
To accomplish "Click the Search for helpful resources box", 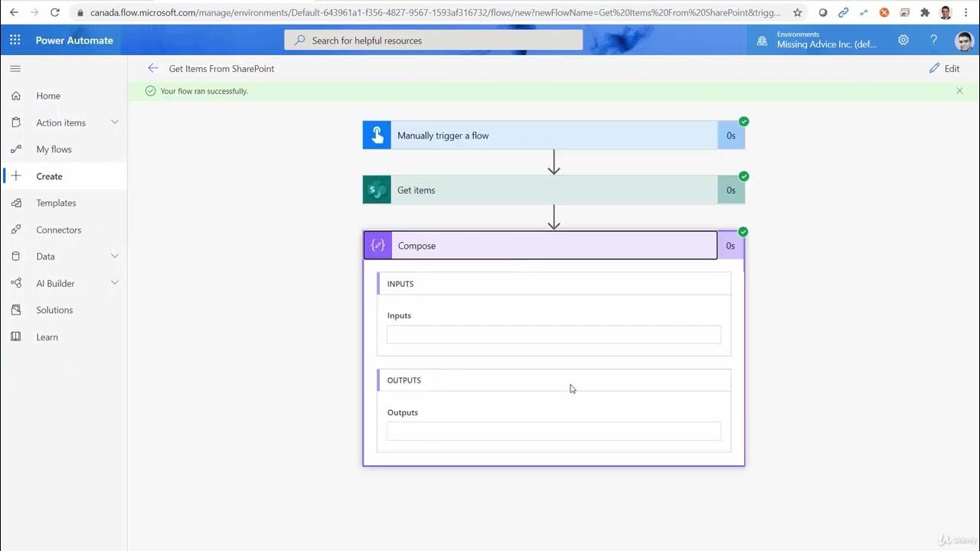I will (433, 40).
